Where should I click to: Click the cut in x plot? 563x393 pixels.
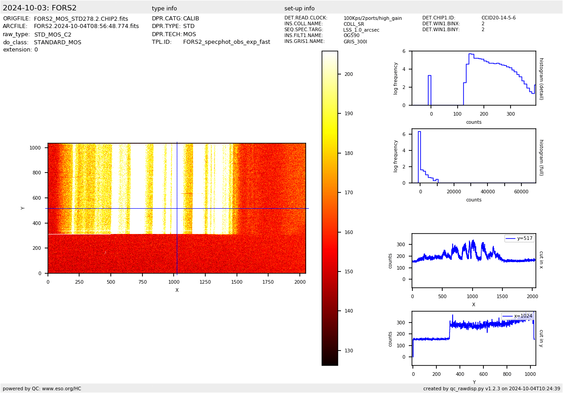click(x=473, y=261)
